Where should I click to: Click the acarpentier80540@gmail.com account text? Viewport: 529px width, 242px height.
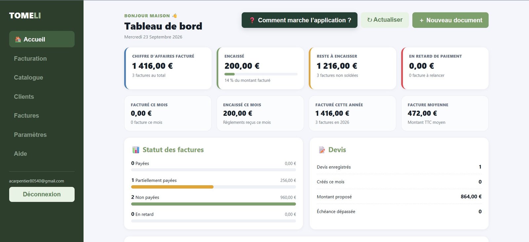37,181
